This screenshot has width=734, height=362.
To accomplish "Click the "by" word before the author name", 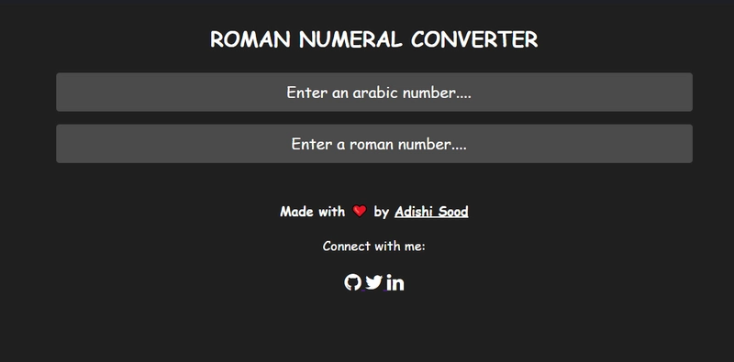I will (x=381, y=213).
